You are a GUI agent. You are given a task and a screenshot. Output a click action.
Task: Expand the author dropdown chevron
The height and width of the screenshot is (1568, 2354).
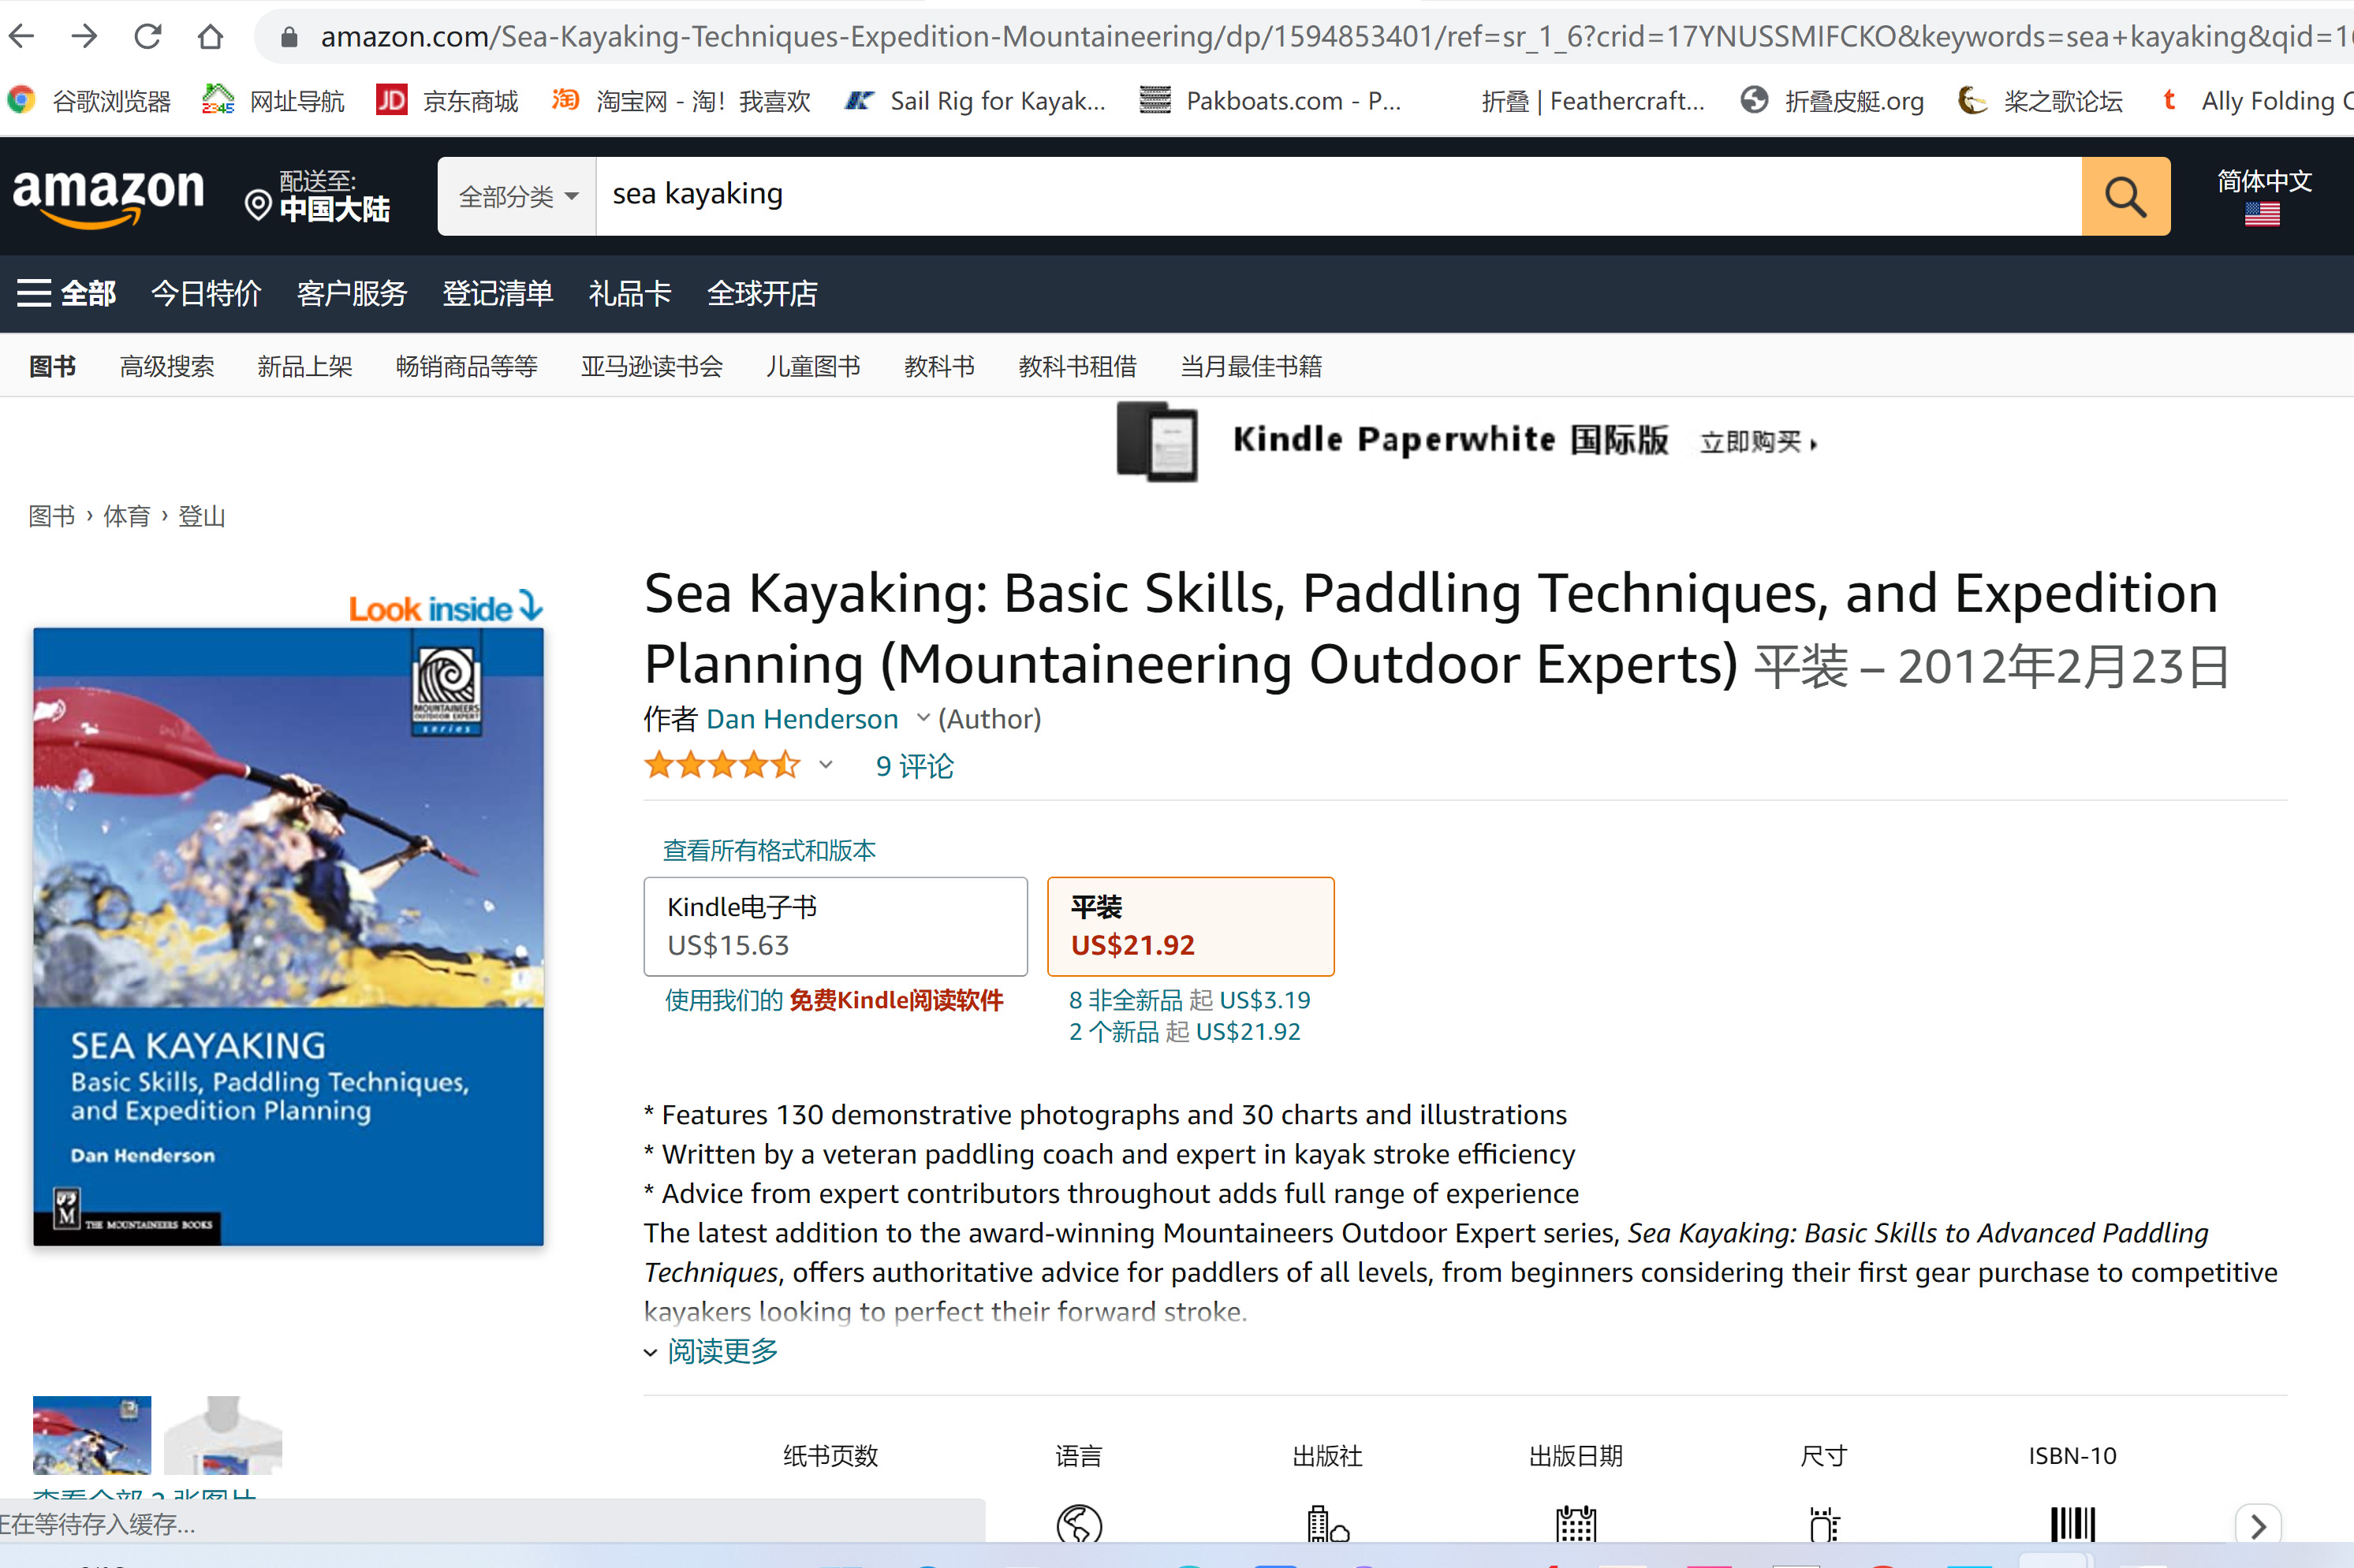(x=923, y=718)
